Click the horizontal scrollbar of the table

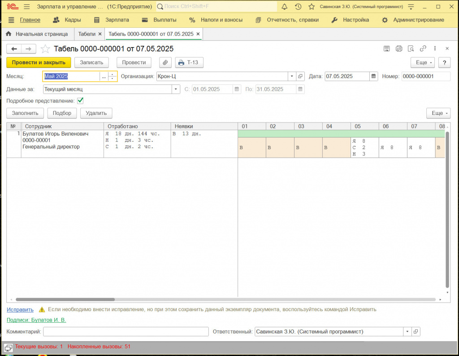[x=65, y=299]
